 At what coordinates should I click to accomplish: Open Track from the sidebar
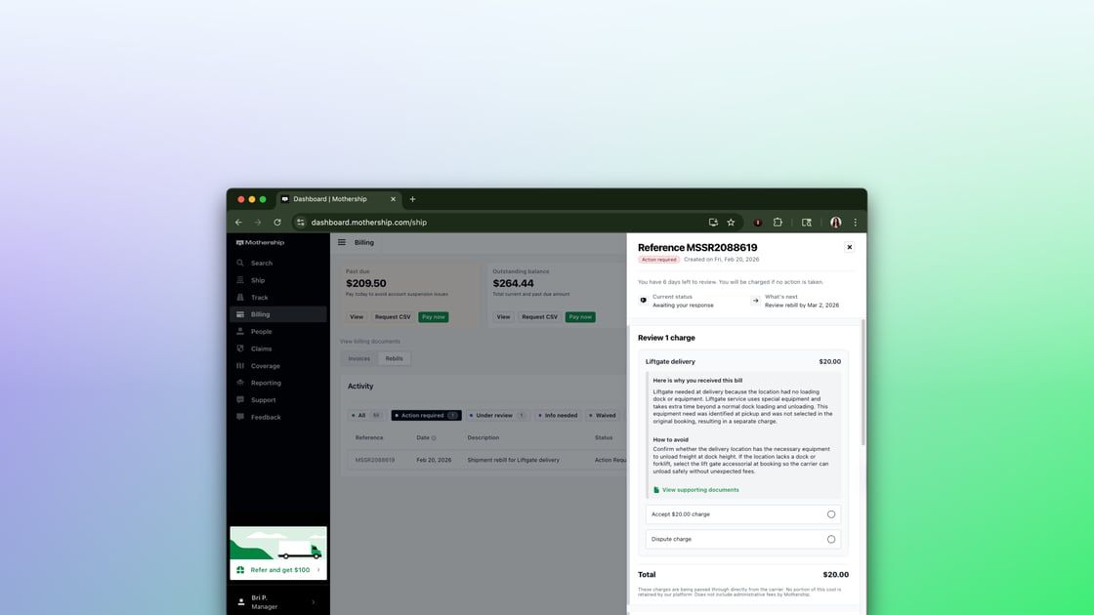pyautogui.click(x=239, y=297)
